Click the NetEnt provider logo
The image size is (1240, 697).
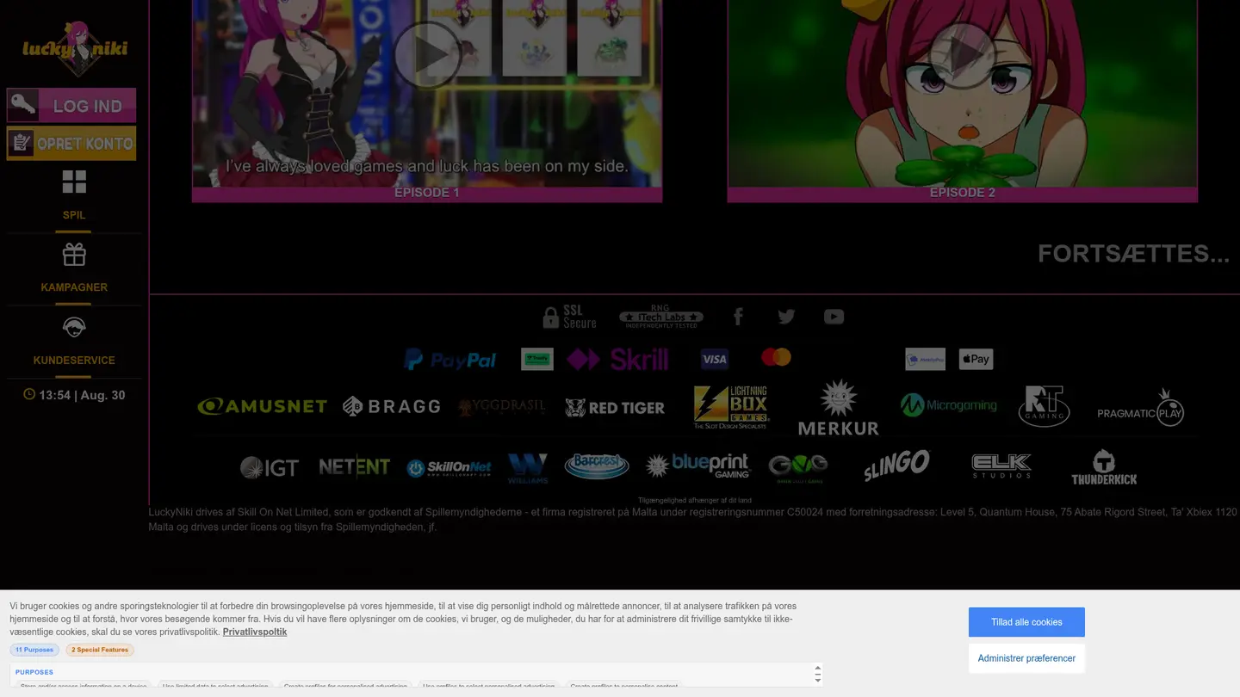pos(354,467)
